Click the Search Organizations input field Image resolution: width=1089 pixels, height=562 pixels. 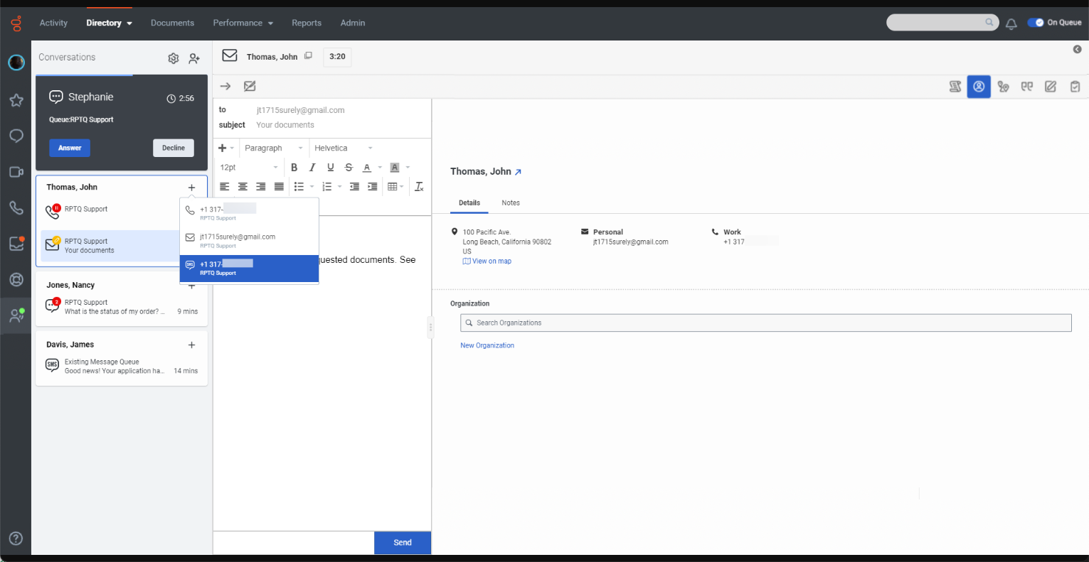click(x=765, y=323)
